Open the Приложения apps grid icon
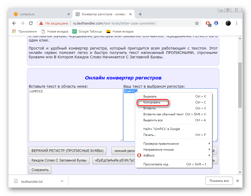The height and width of the screenshot is (196, 251). (x=14, y=31)
